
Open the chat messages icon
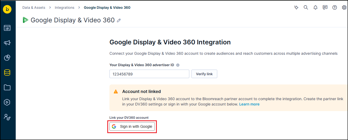pos(325,7)
